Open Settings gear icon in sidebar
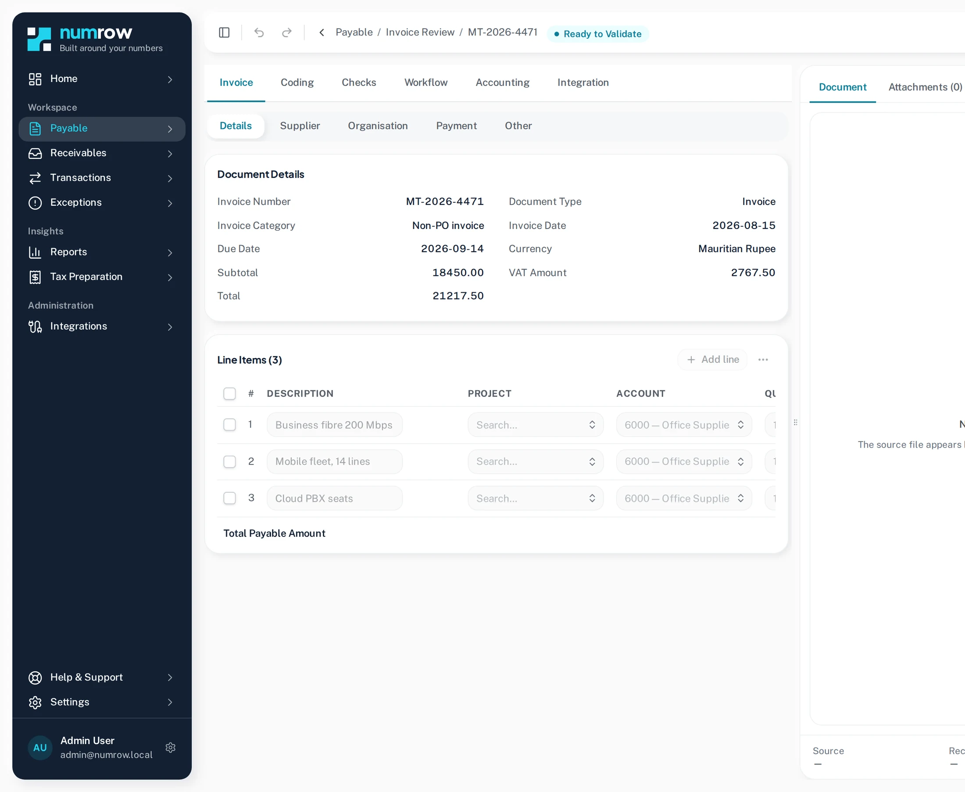This screenshot has width=965, height=792. 35,702
